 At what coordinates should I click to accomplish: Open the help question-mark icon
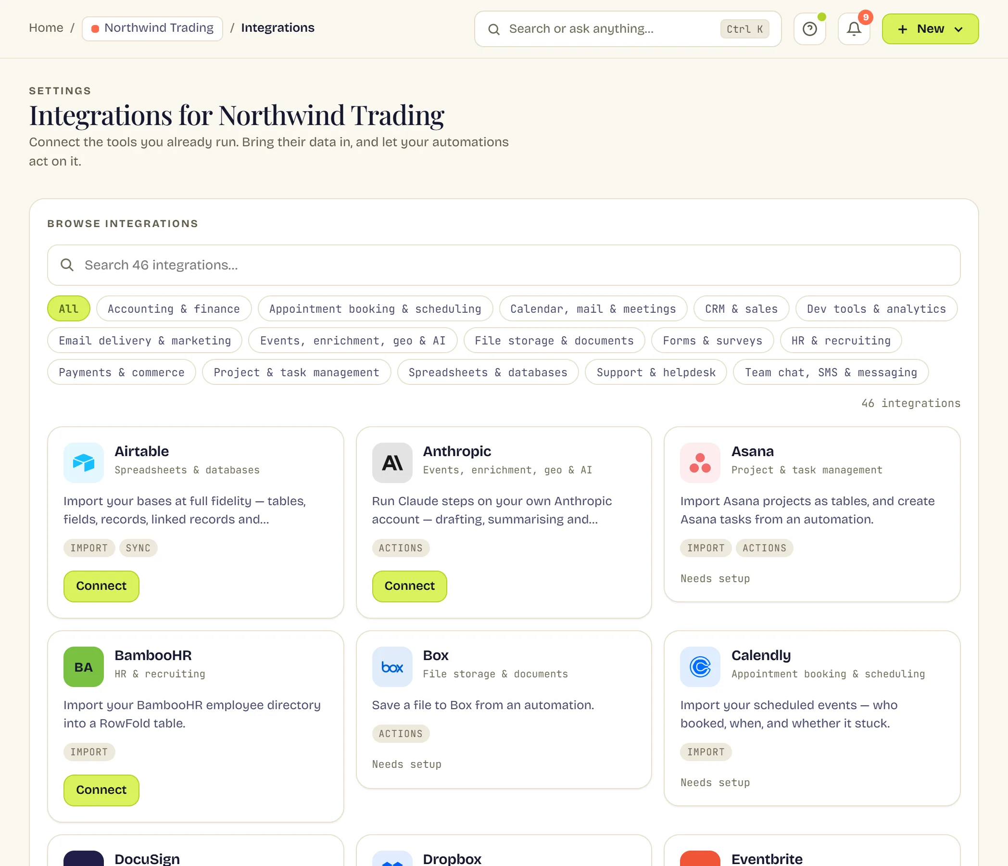(x=809, y=29)
